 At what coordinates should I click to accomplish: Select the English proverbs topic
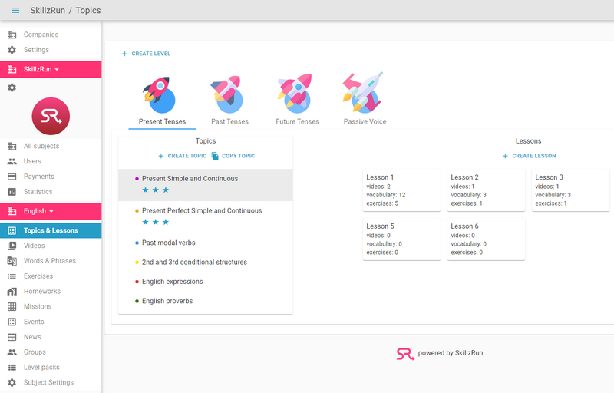[206, 302]
